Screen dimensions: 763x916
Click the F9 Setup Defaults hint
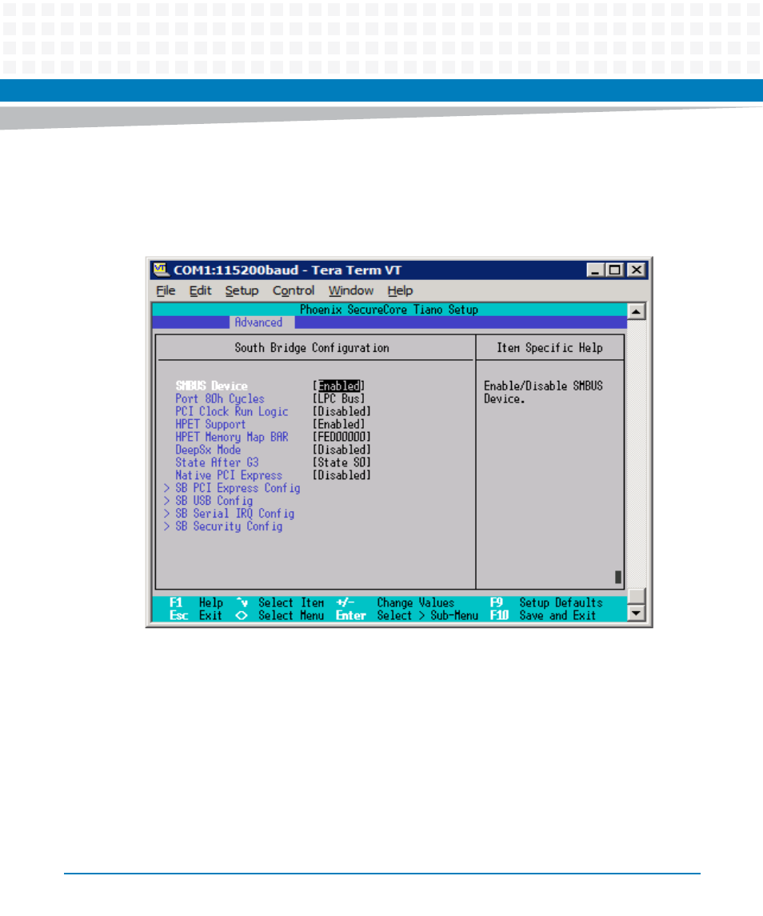pos(546,603)
